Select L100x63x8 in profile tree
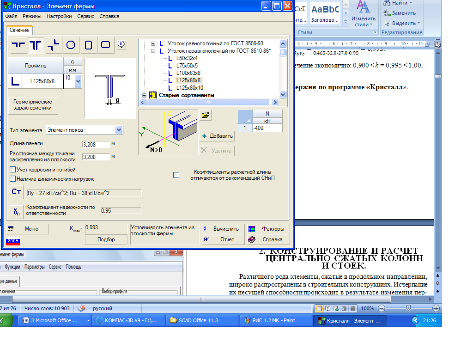 (188, 73)
